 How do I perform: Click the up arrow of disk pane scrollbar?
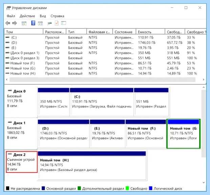coord(204,88)
